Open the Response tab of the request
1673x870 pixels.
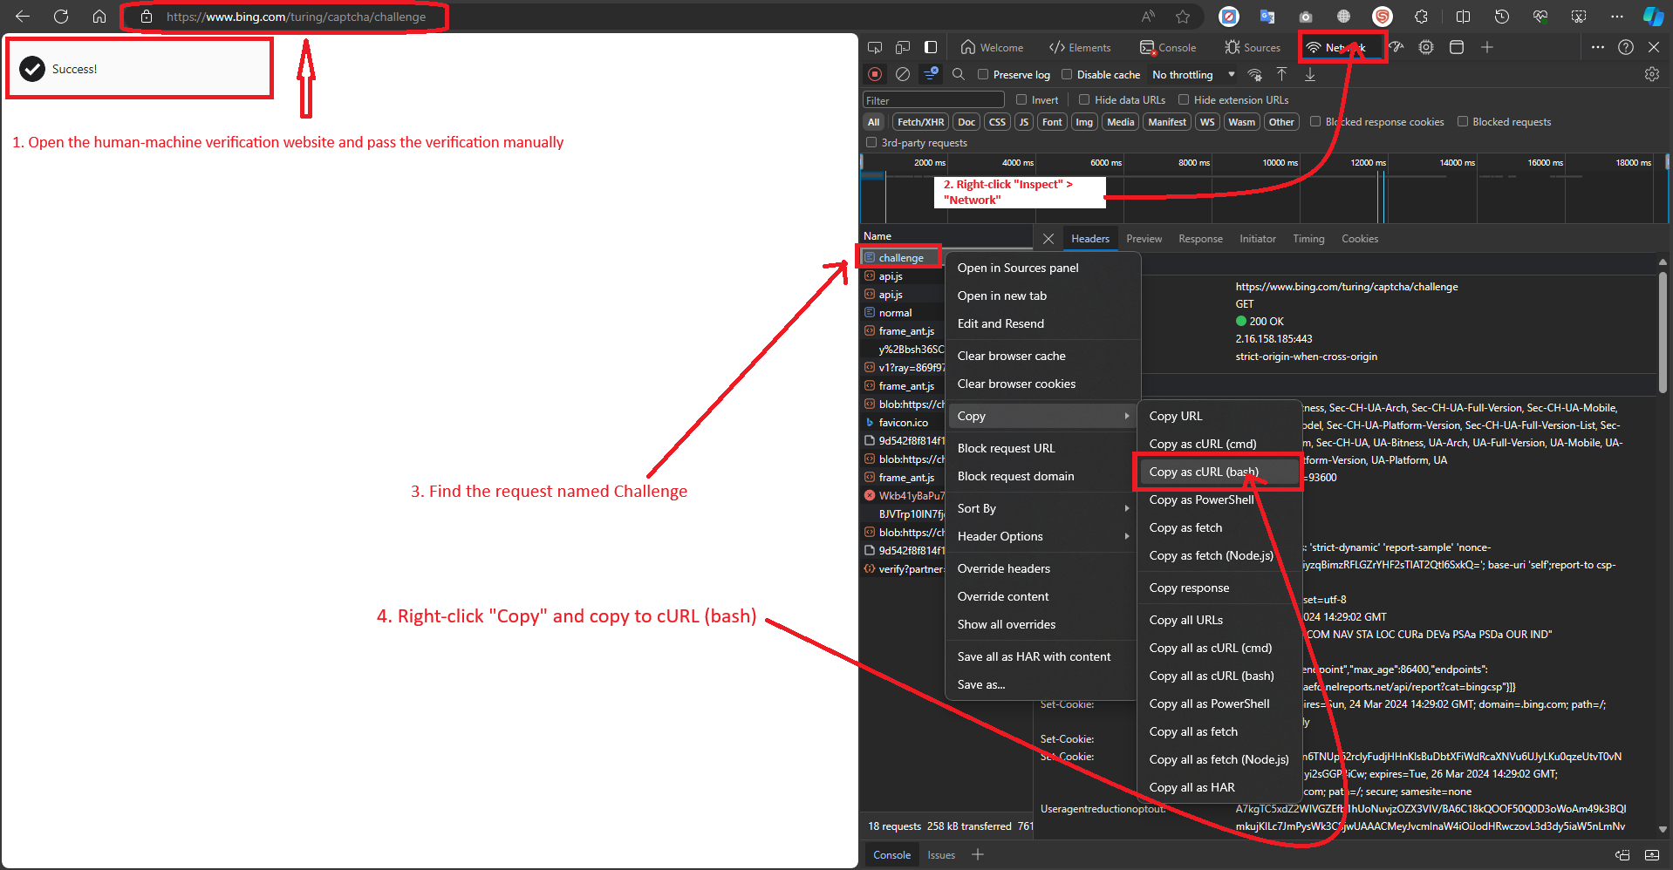(1200, 238)
